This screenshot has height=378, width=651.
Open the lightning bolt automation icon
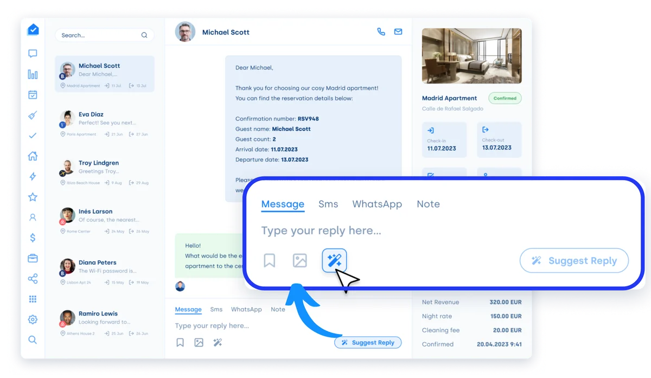coord(33,176)
